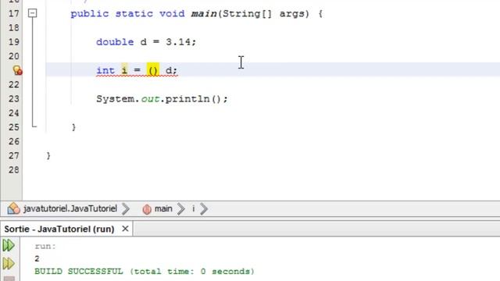
Task: Click the method icon beside main breadcrumb
Action: coord(147,209)
